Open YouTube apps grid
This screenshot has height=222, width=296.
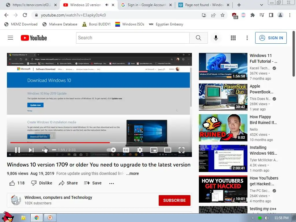click(233, 38)
